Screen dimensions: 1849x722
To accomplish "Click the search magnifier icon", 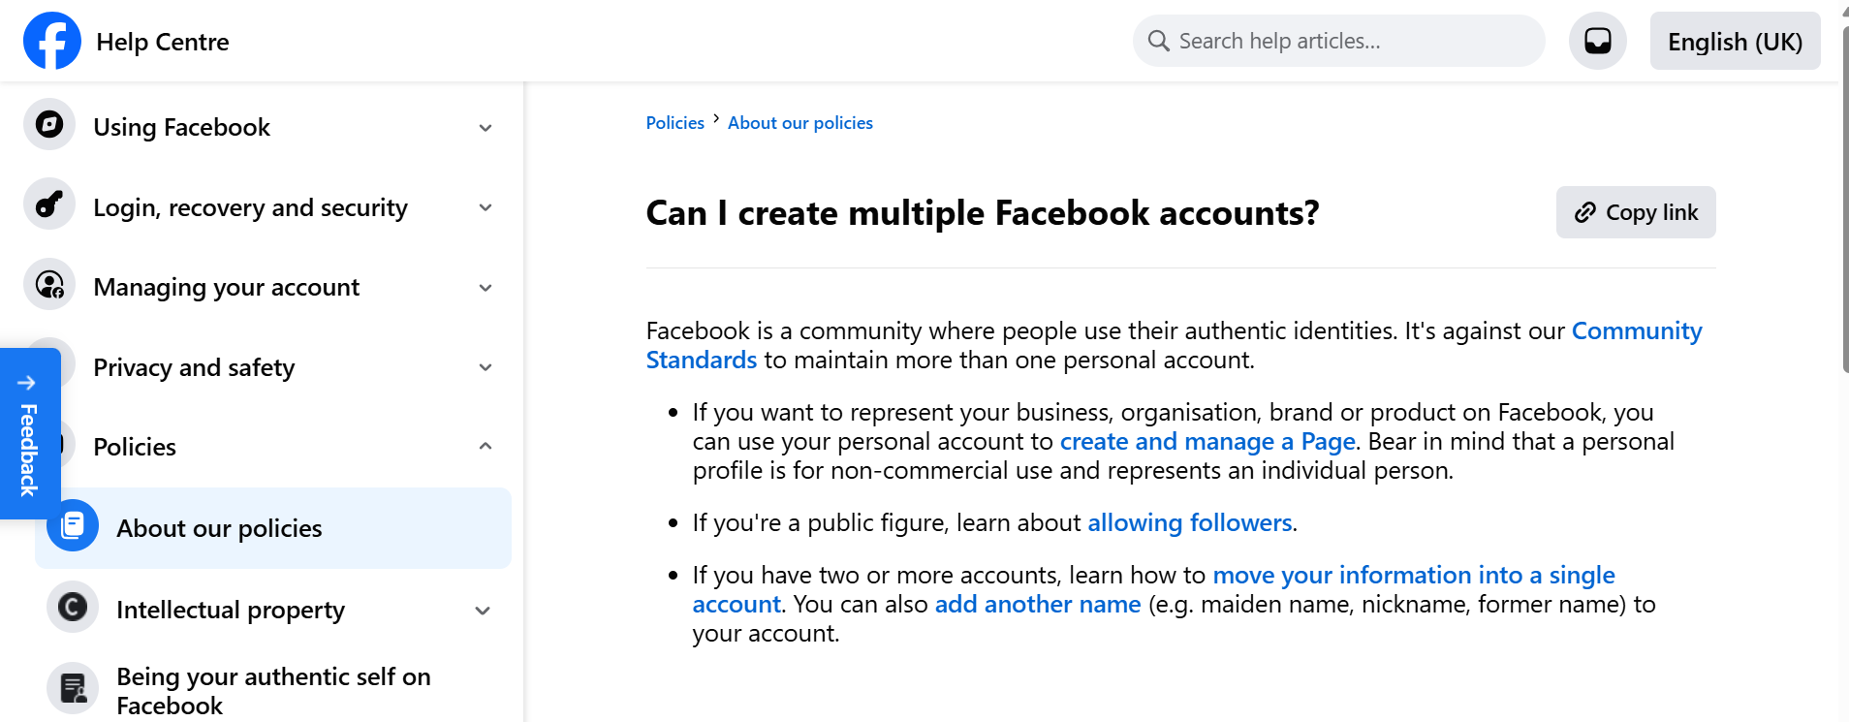I will click(x=1158, y=41).
